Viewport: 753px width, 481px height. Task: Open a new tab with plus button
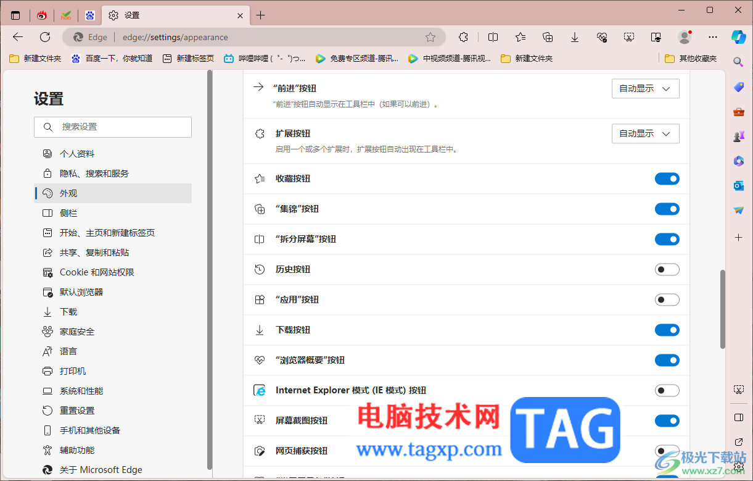[260, 15]
